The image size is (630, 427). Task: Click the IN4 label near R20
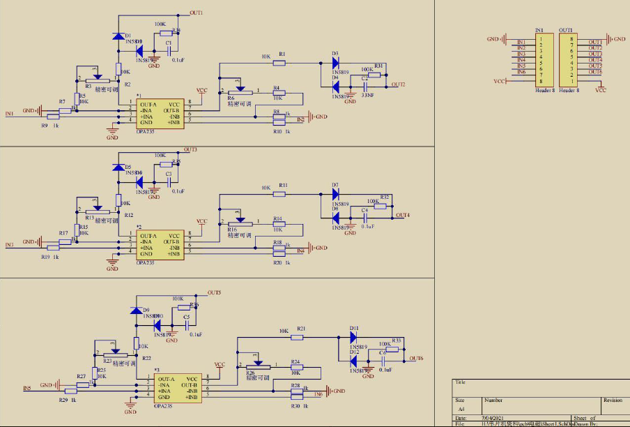[300, 251]
